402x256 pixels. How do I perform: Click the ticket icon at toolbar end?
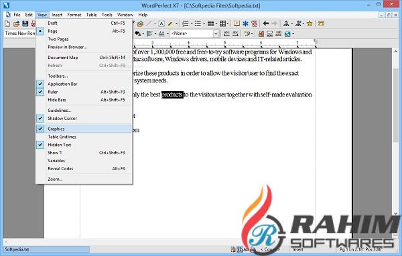[x=321, y=24]
